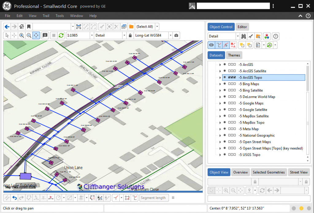
Task: Open the title bar kebab menu
Action: click(x=273, y=6)
